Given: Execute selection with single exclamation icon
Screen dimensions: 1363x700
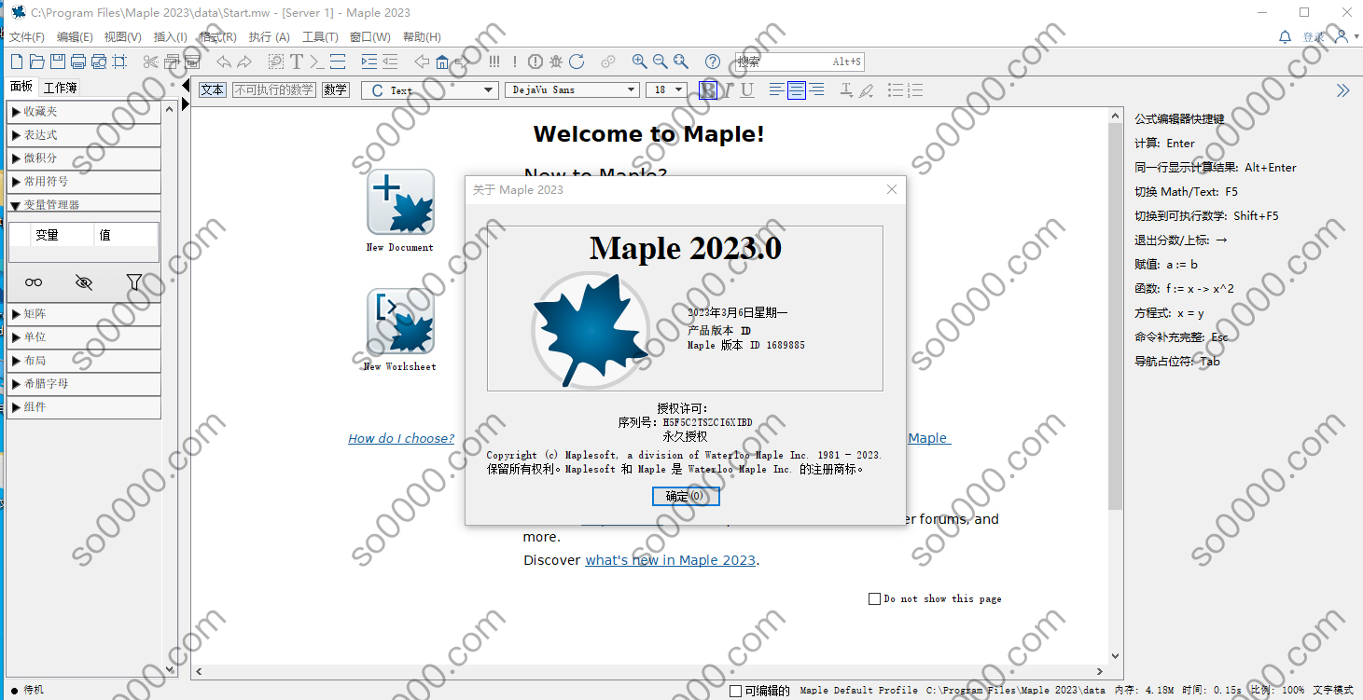Looking at the screenshot, I should coord(514,62).
